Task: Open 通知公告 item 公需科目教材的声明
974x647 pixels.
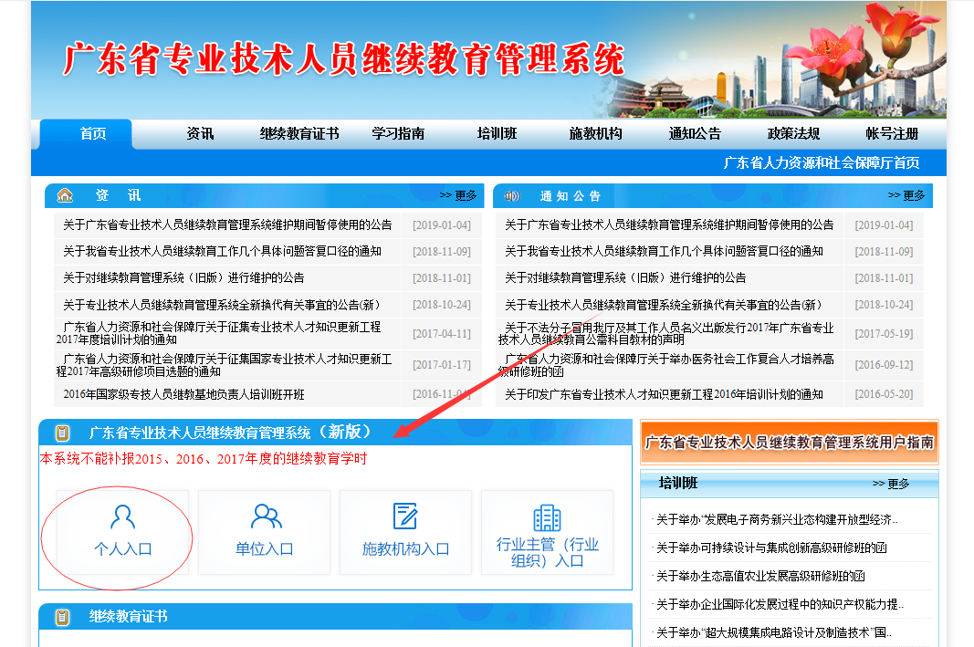Action: (x=665, y=333)
